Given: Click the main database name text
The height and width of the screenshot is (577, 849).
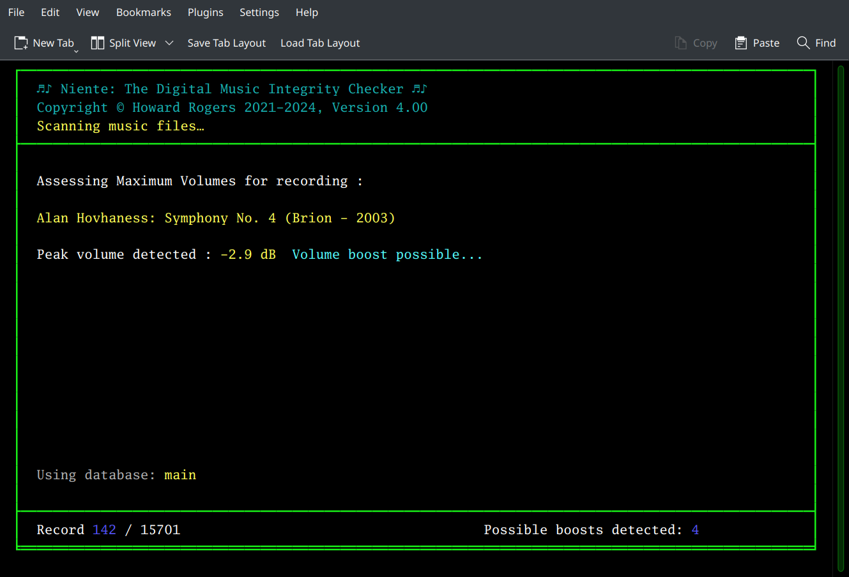Looking at the screenshot, I should 180,475.
